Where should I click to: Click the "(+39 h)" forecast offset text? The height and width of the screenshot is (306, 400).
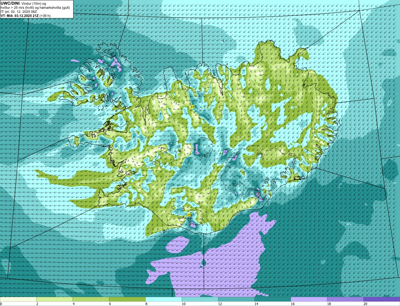coord(45,15)
